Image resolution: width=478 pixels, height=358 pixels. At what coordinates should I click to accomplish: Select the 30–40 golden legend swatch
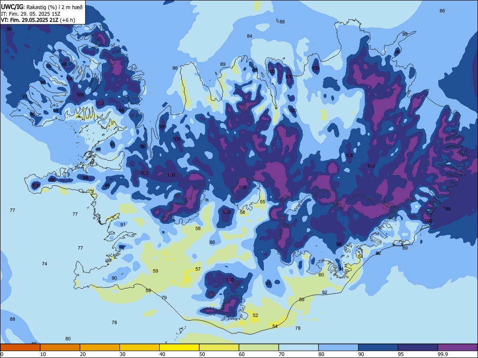click(x=140, y=347)
